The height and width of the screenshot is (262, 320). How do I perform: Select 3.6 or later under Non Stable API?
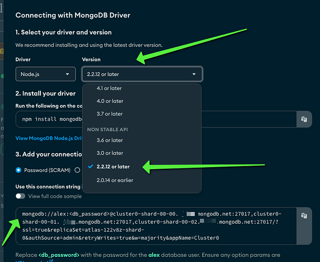coord(110,140)
